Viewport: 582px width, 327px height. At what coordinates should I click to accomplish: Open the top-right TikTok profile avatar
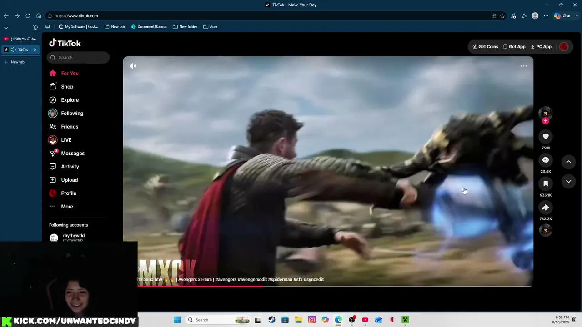coord(564,47)
